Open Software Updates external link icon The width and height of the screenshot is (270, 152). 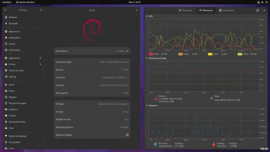[x=127, y=135]
